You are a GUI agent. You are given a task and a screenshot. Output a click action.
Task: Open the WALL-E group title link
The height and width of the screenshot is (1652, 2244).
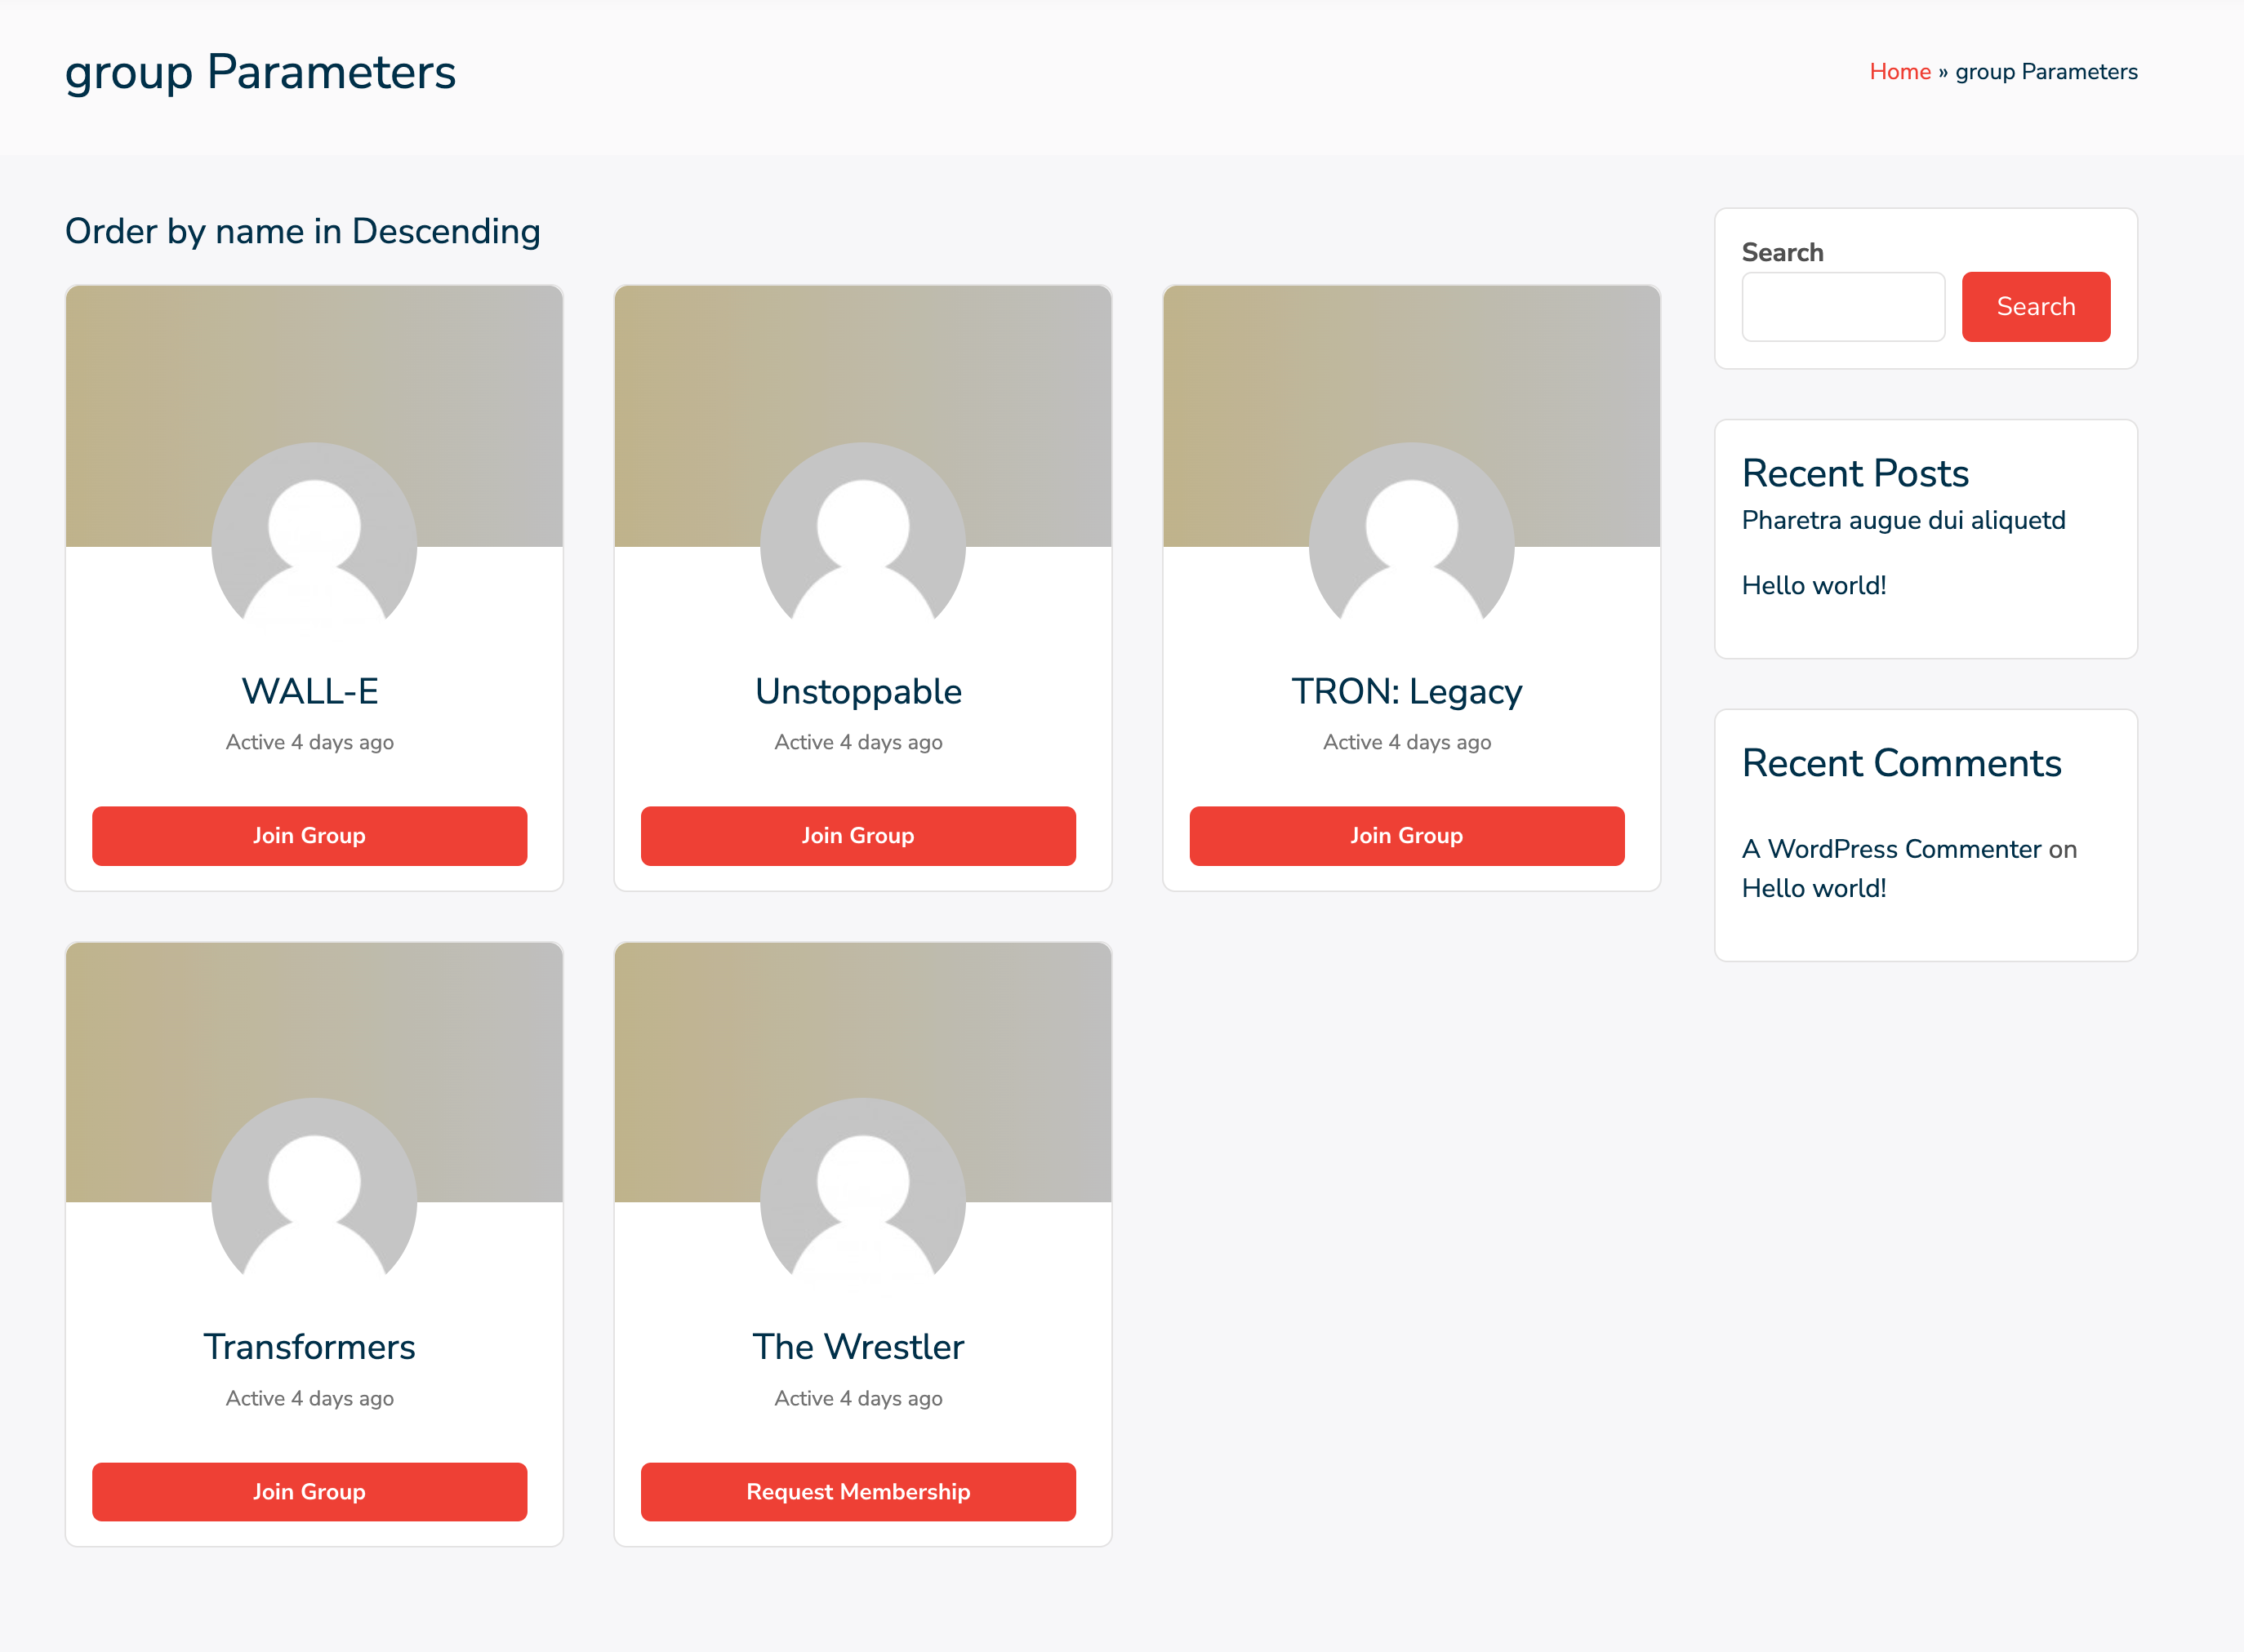coord(309,691)
